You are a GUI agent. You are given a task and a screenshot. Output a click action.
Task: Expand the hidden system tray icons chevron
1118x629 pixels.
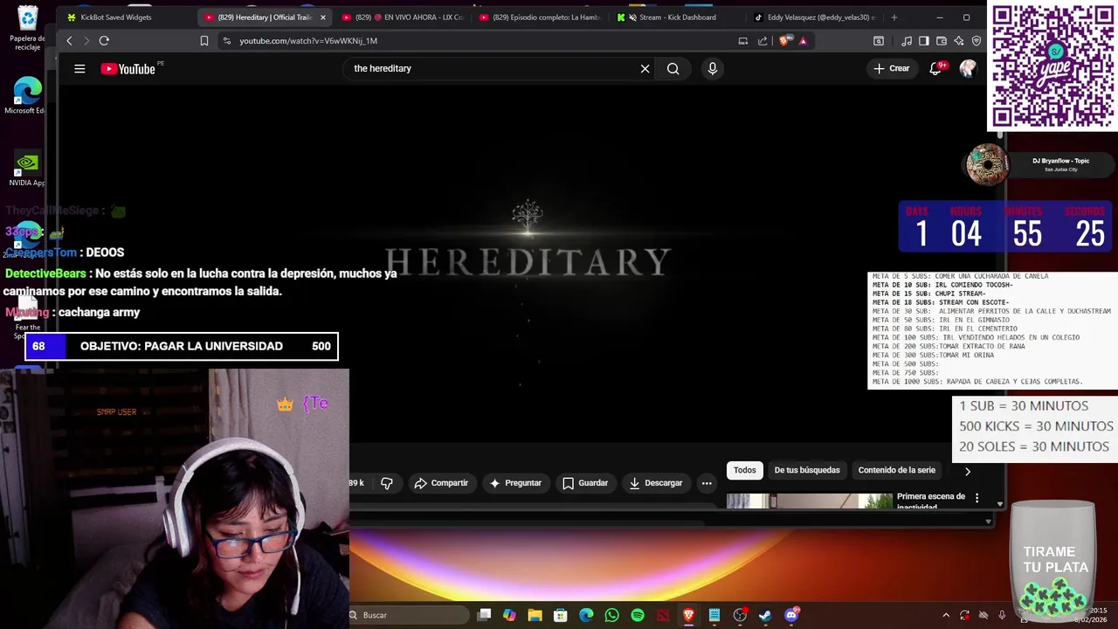945,615
